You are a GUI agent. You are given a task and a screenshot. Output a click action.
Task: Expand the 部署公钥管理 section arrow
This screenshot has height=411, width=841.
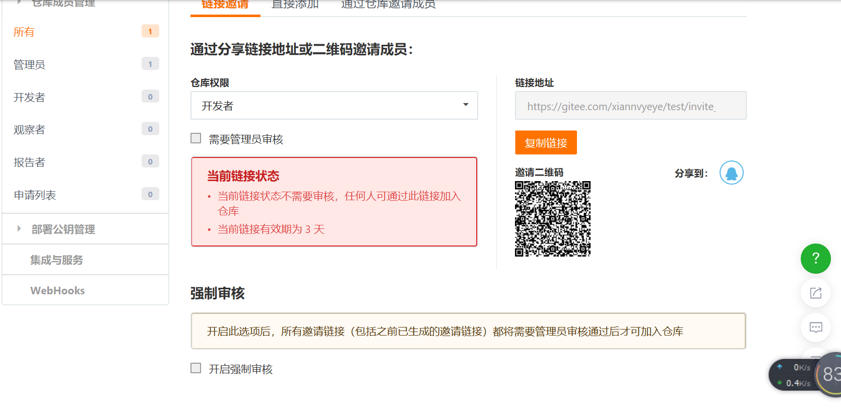(19, 229)
